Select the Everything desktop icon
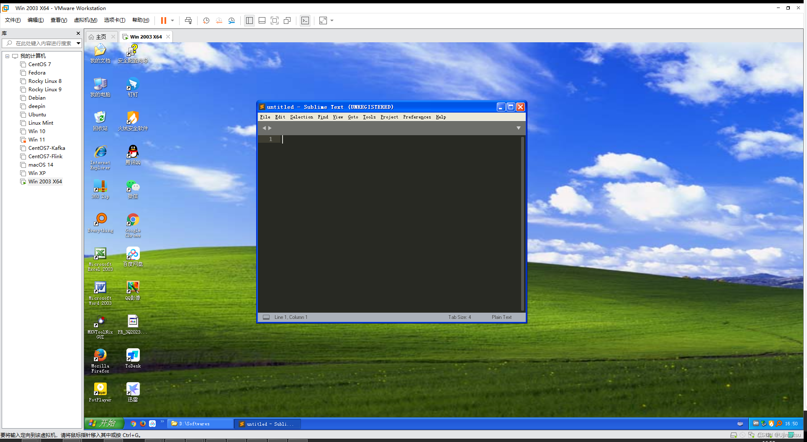This screenshot has height=442, width=807. 100,223
